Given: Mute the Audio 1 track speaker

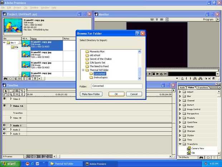Looking at the screenshot, I should [5, 125].
